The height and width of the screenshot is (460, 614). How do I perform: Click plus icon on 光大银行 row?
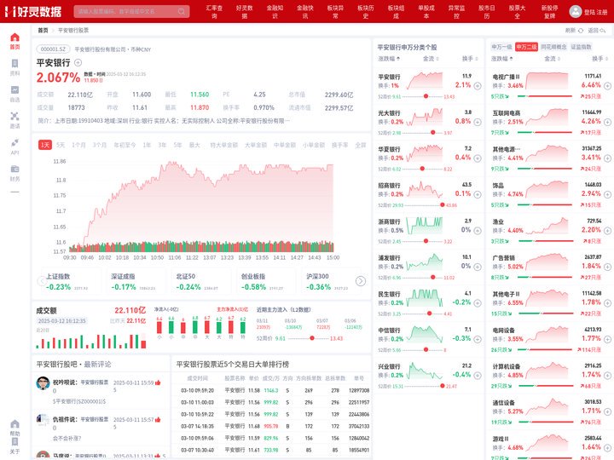pyautogui.click(x=478, y=122)
